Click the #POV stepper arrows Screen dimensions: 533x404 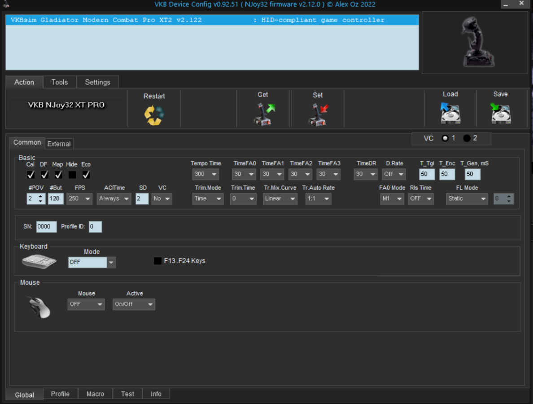[40, 198]
